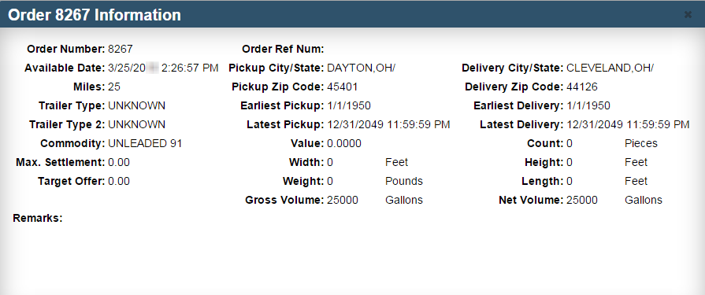
Task: Select the Trailer Type 2 UNKNOWN value
Action: tap(137, 124)
